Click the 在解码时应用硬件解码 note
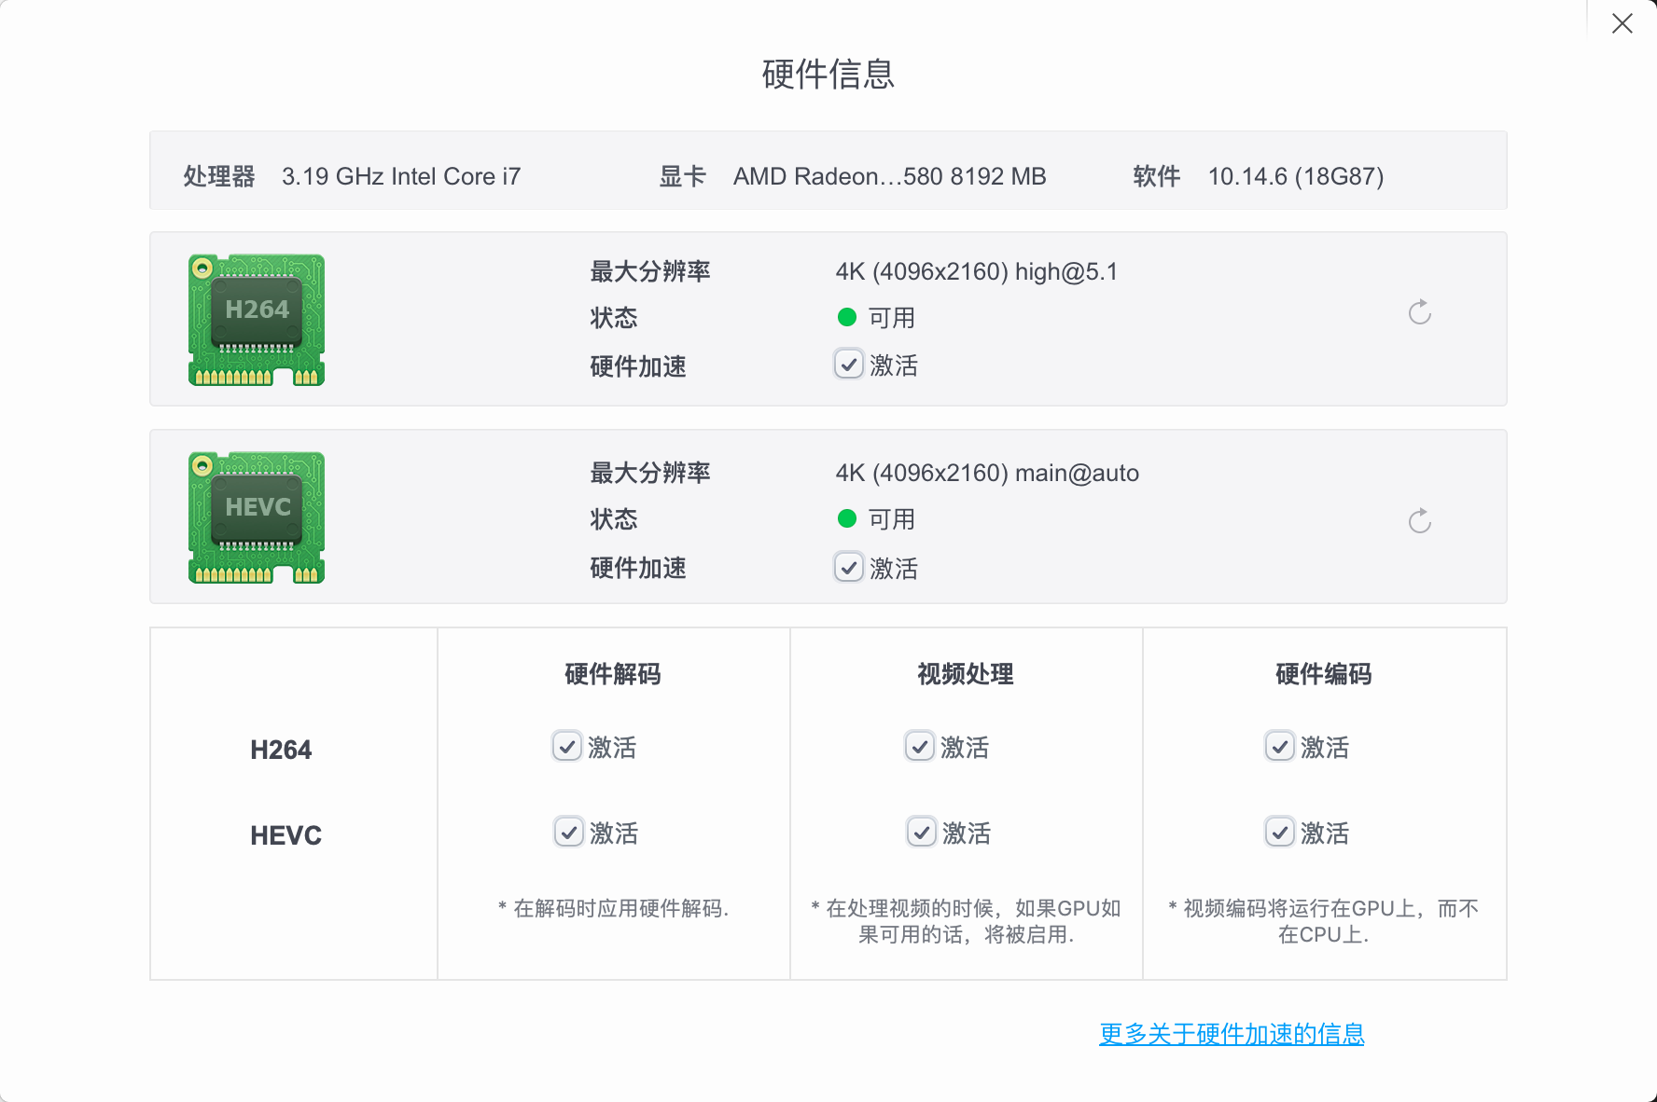This screenshot has height=1102, width=1657. pyautogui.click(x=613, y=908)
